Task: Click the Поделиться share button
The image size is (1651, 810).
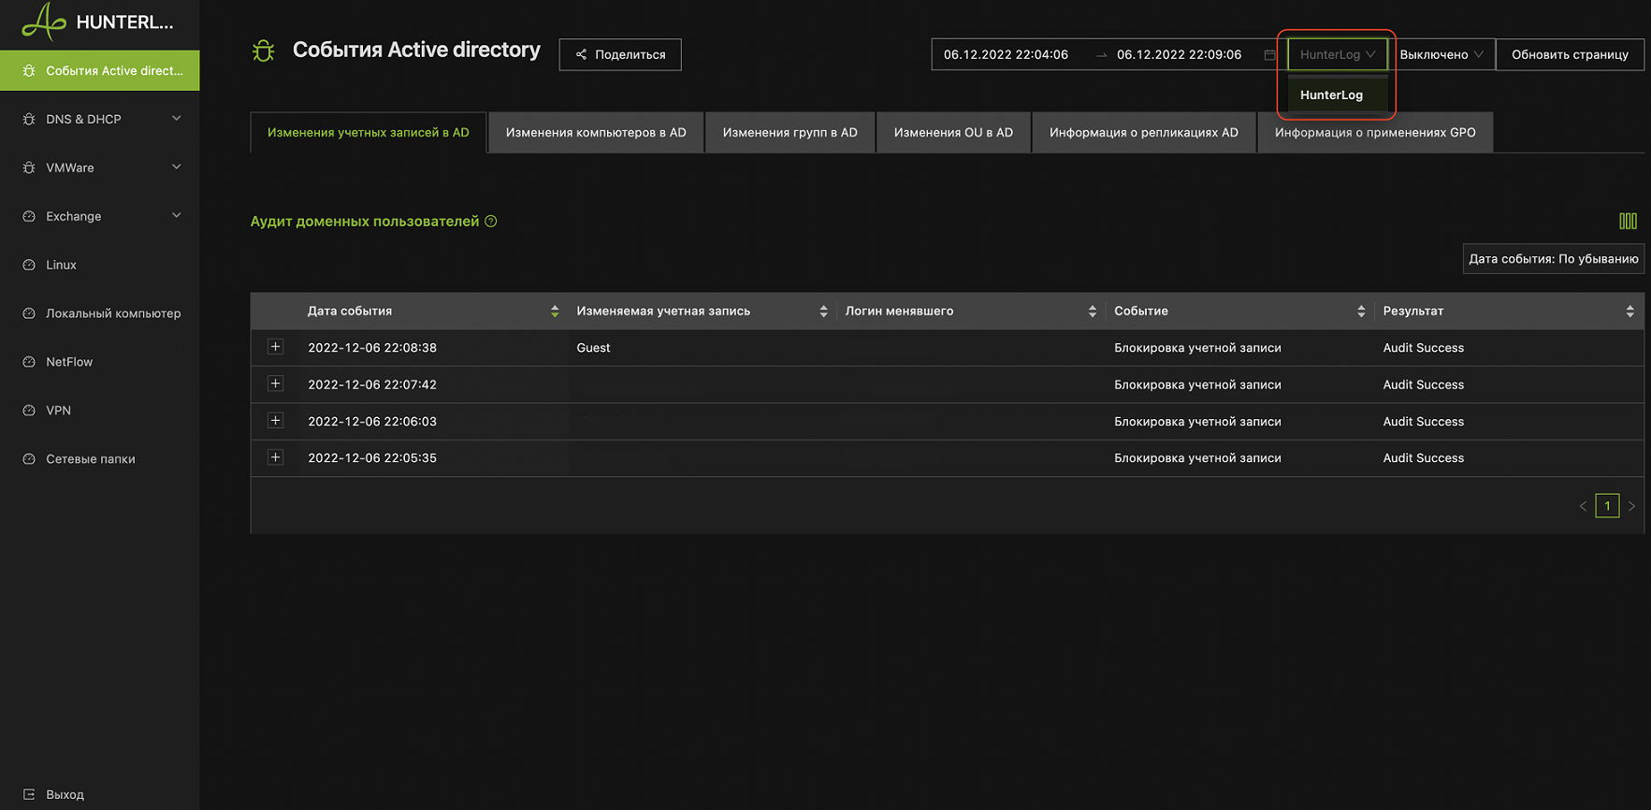Action: [620, 54]
